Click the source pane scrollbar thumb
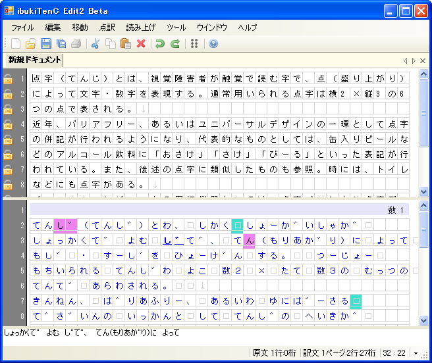432x363 pixels. [x=423, y=113]
